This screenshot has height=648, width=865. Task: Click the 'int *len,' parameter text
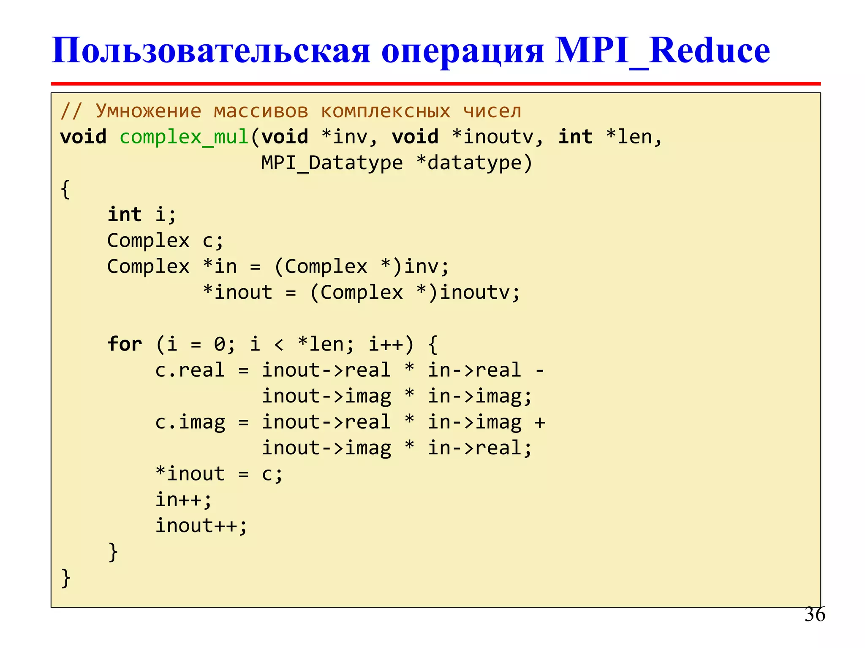tap(610, 137)
